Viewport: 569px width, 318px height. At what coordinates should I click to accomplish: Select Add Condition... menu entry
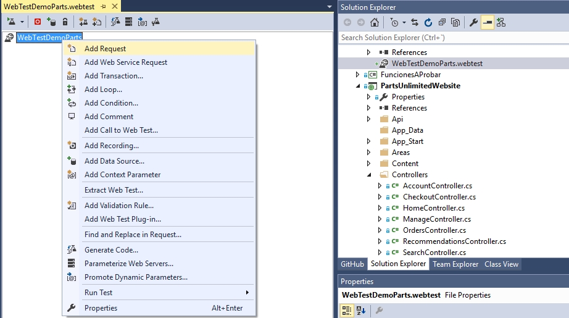159,103
